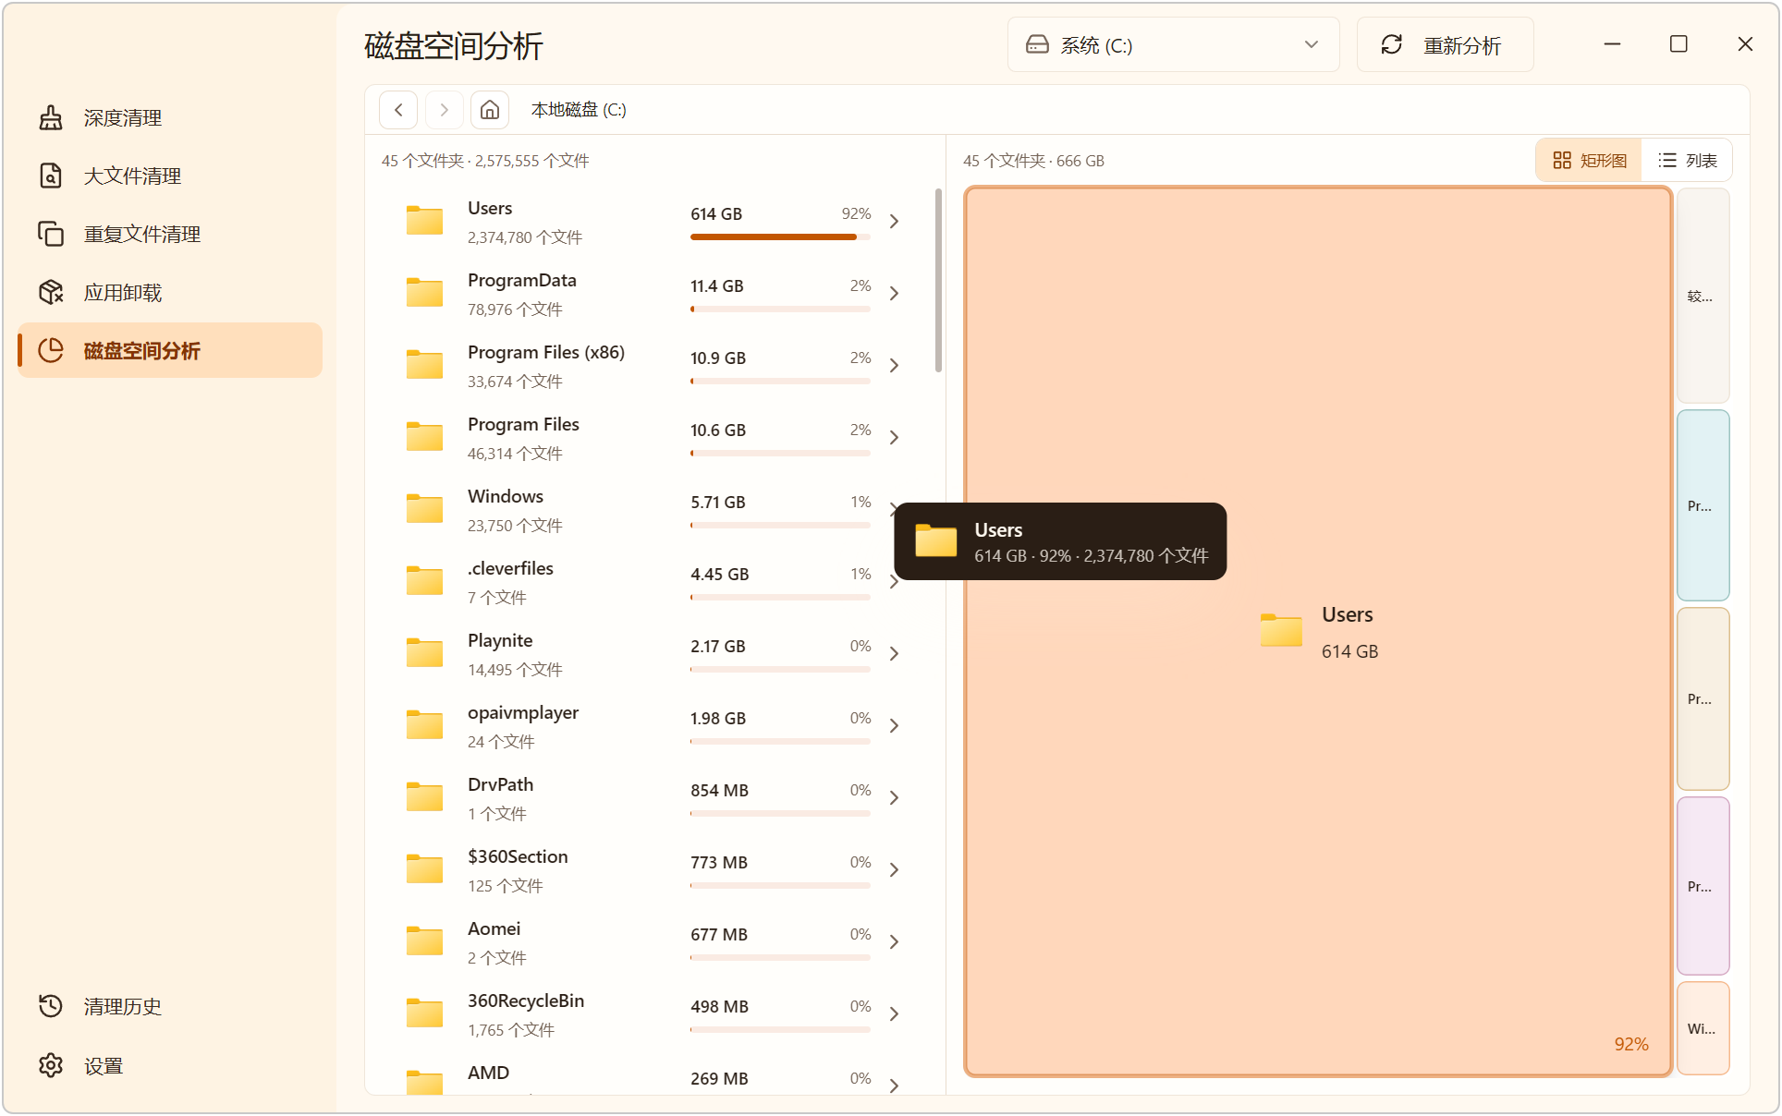The width and height of the screenshot is (1782, 1116).
Task: Click the folder list vertical scrollbar
Action: [x=938, y=280]
